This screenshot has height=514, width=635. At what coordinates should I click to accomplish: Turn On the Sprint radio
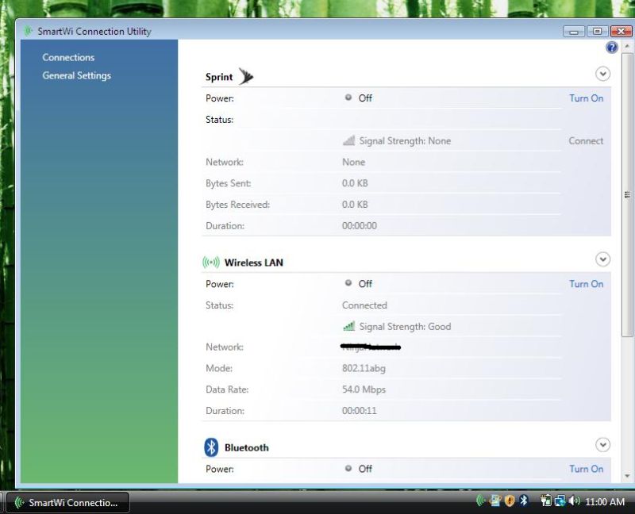(x=586, y=98)
